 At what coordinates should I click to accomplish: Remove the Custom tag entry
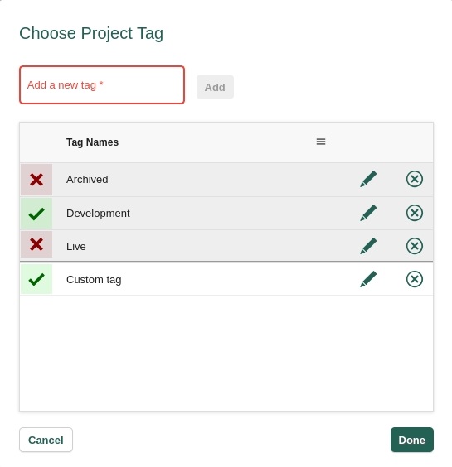(x=415, y=279)
